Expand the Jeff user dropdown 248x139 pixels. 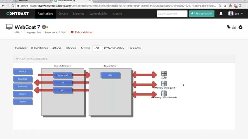(242, 14)
